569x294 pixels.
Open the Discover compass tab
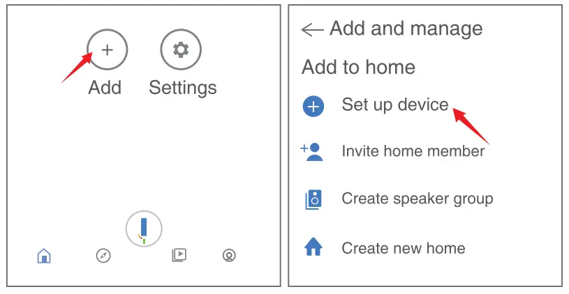[103, 256]
